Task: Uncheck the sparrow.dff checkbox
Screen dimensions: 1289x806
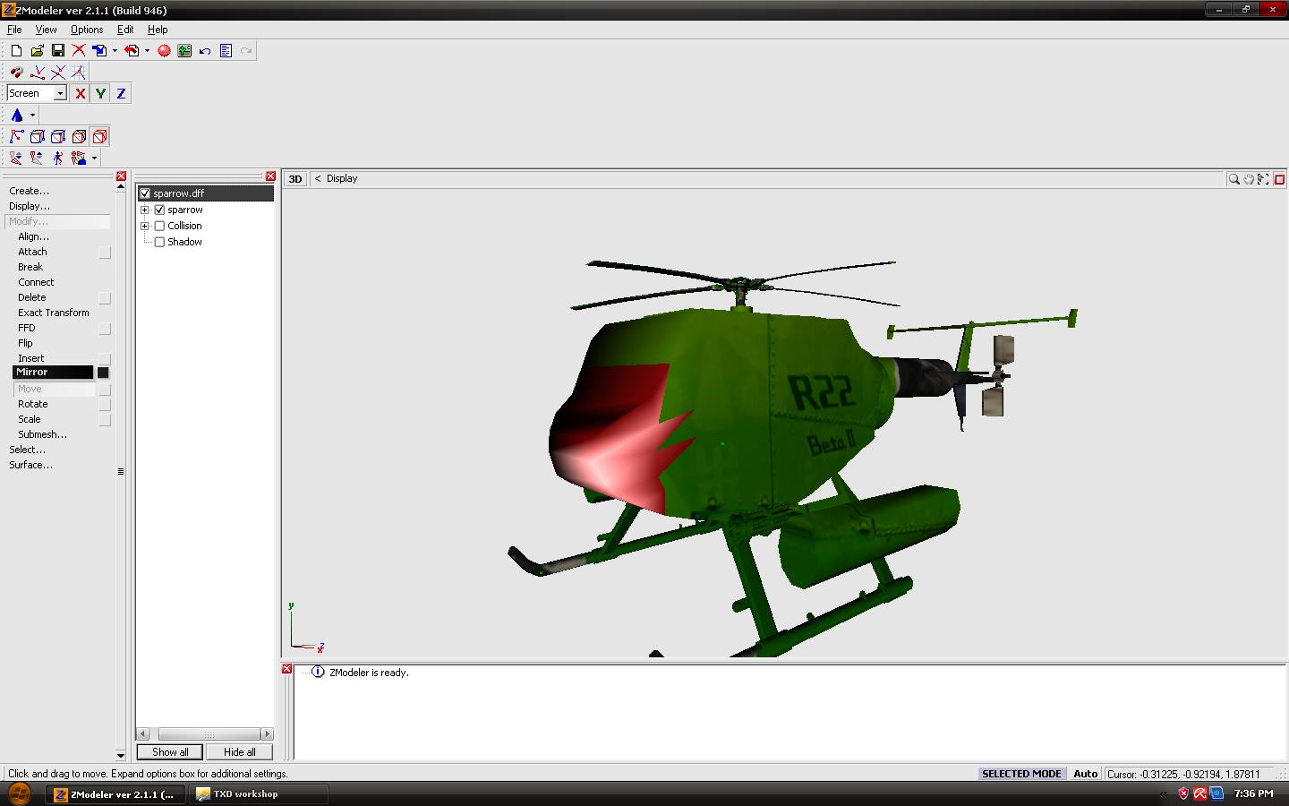Action: point(145,193)
